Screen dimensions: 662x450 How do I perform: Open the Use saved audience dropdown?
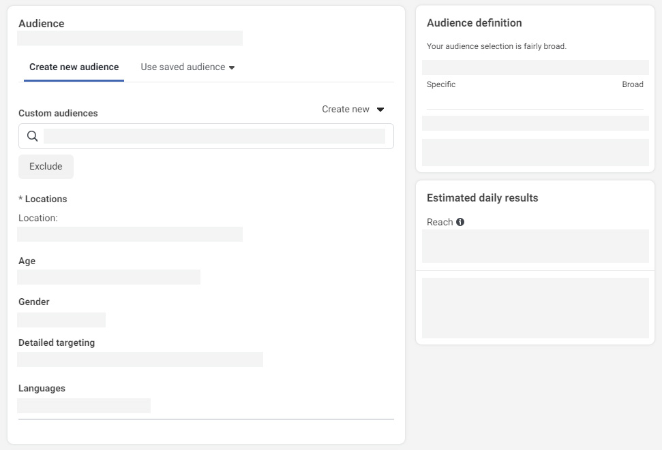point(188,67)
